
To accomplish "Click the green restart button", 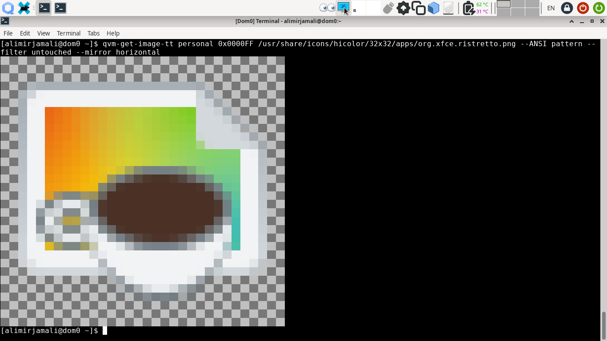I will coord(599,8).
